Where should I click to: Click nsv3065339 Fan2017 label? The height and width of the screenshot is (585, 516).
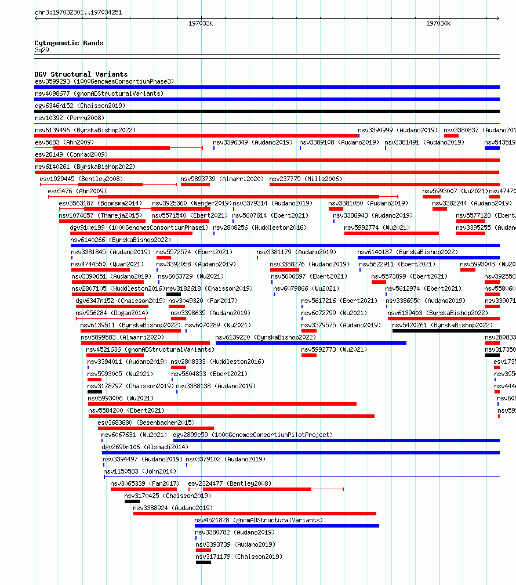(x=145, y=483)
